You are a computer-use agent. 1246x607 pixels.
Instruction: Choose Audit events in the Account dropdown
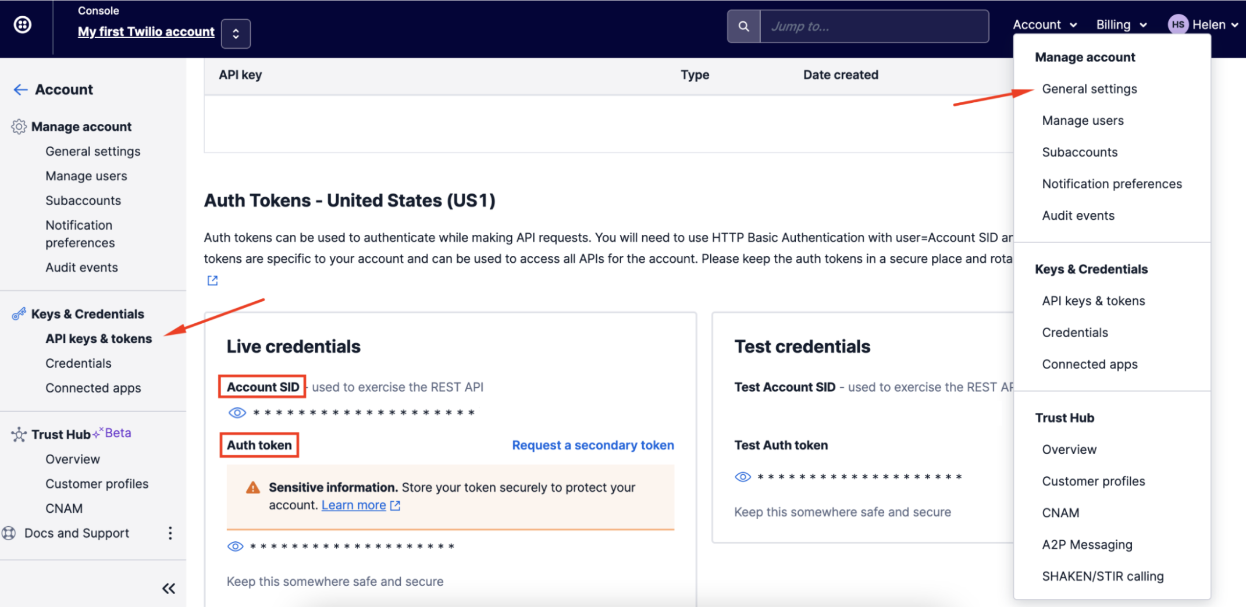click(1078, 216)
